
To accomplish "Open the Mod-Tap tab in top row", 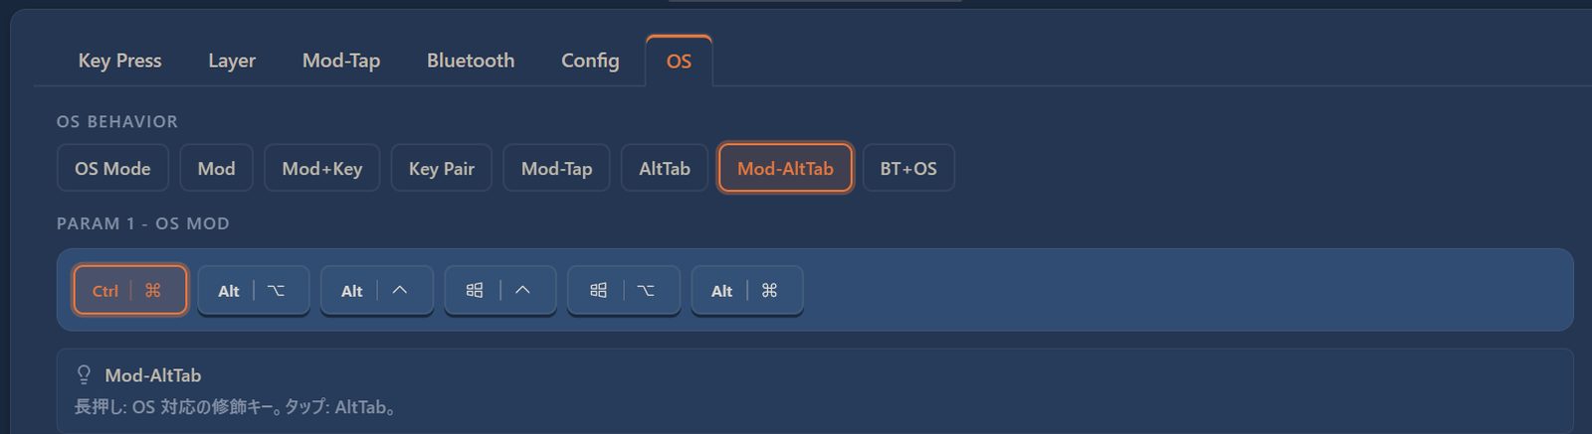I will 341,61.
